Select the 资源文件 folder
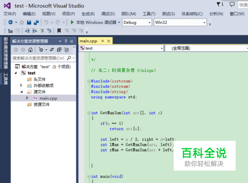 (42, 104)
